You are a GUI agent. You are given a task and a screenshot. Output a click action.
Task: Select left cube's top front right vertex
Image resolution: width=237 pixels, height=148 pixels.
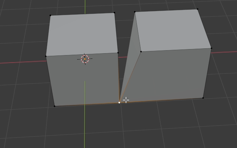click(x=118, y=53)
